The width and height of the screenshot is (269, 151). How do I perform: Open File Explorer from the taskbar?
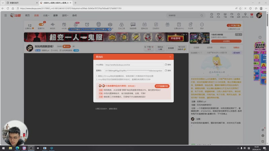coord(10,148)
